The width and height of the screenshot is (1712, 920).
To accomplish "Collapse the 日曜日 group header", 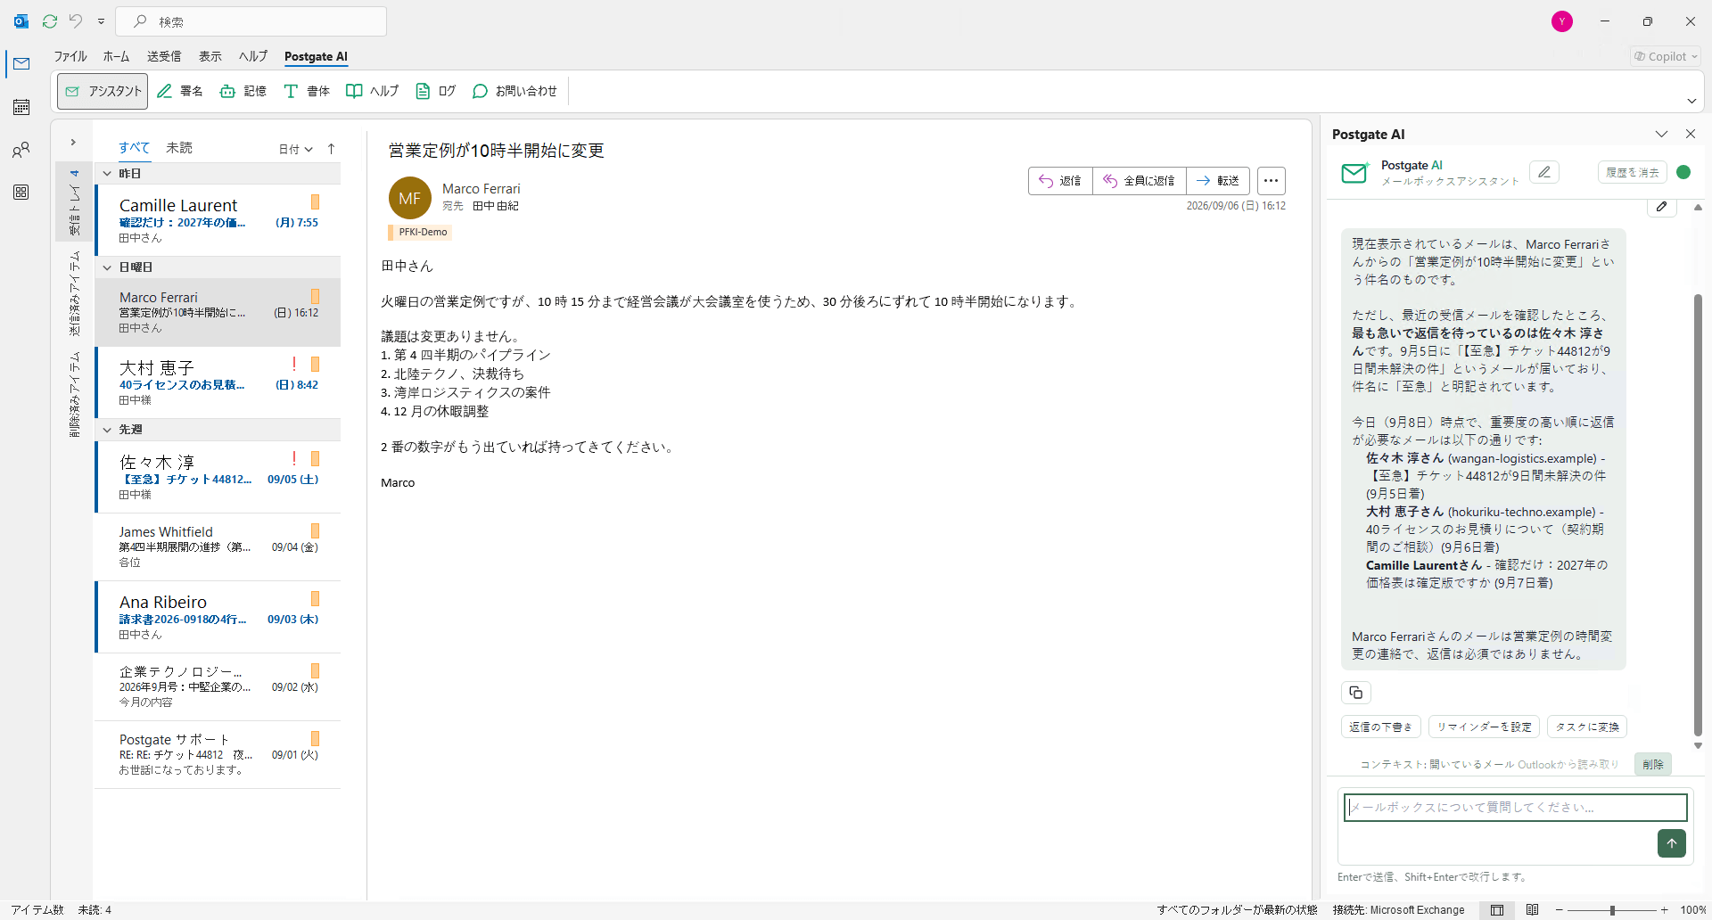I will tap(218, 267).
